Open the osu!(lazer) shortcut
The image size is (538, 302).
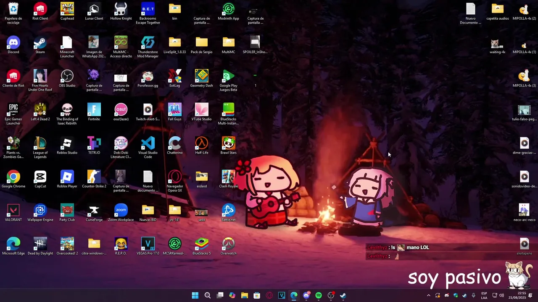[121, 112]
